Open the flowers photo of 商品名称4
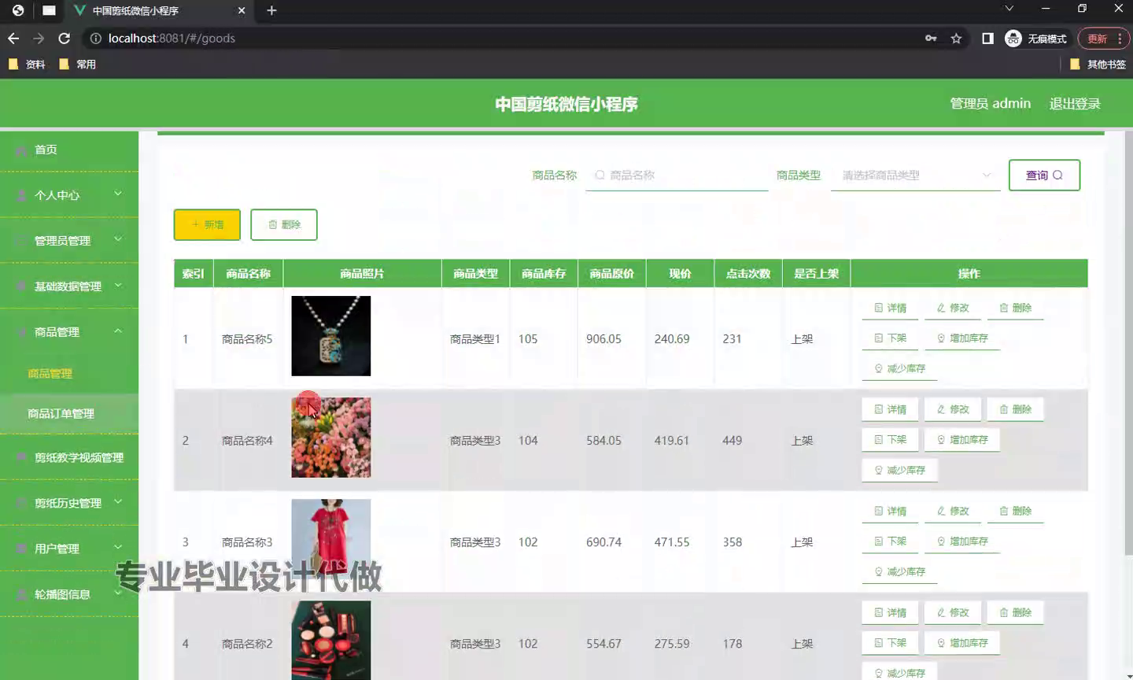This screenshot has height=680, width=1133. click(330, 438)
